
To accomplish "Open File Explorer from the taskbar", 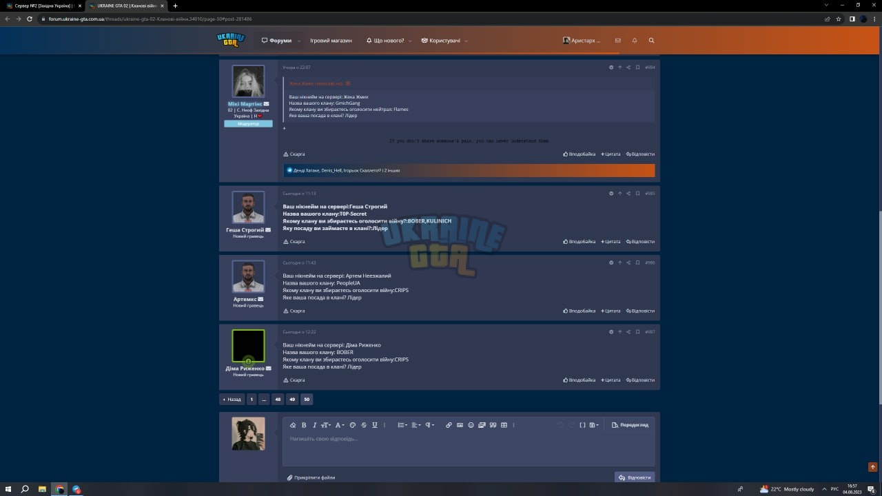I will coord(42,489).
